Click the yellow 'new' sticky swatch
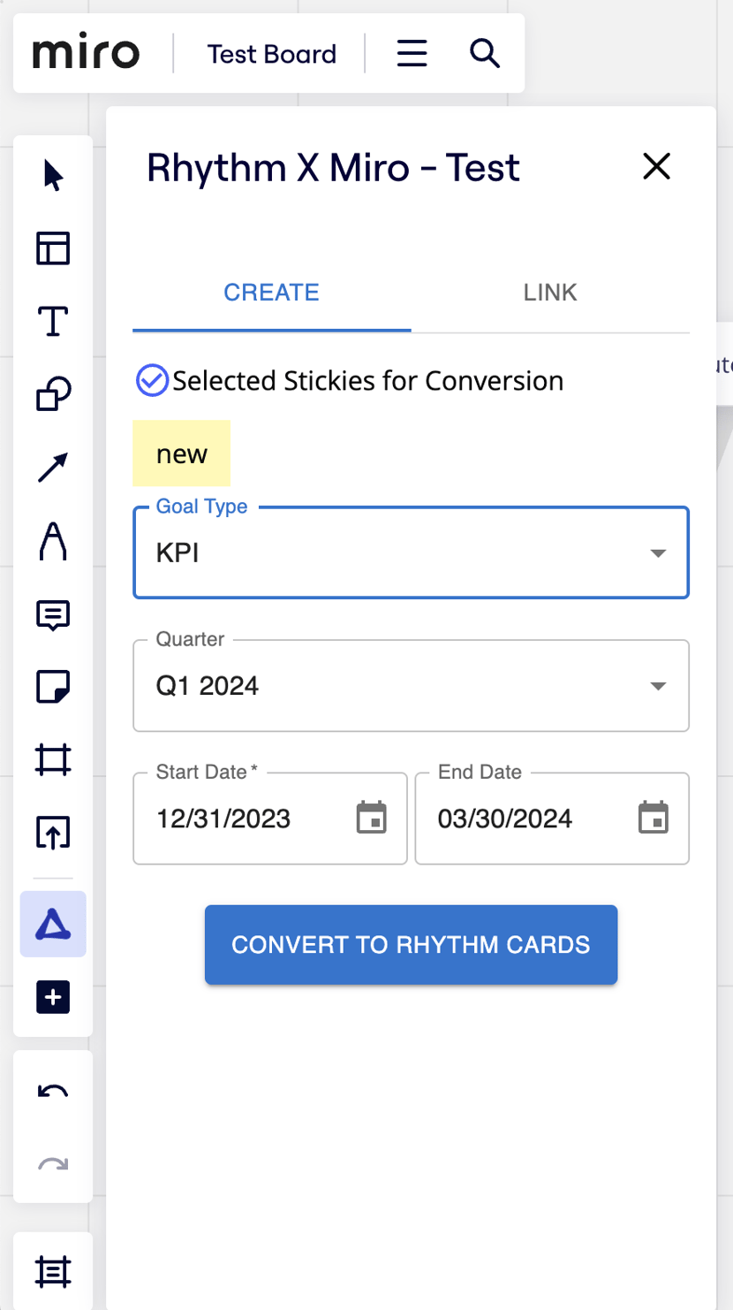Viewport: 733px width, 1310px height. (182, 453)
